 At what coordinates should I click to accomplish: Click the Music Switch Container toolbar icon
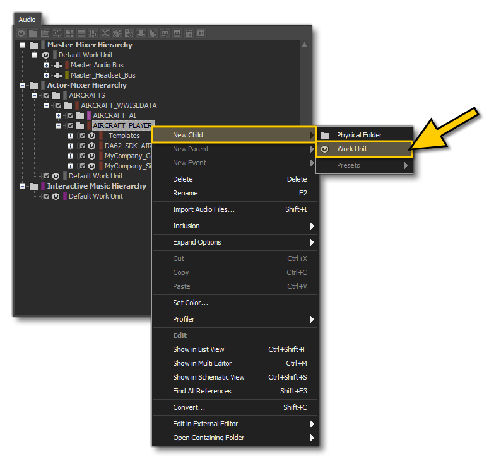click(165, 33)
